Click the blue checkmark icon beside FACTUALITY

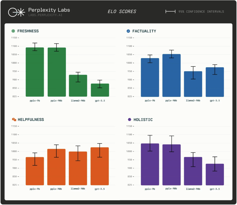tap(128, 31)
